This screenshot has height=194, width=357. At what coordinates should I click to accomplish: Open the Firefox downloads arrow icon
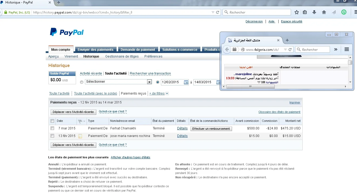314,12
